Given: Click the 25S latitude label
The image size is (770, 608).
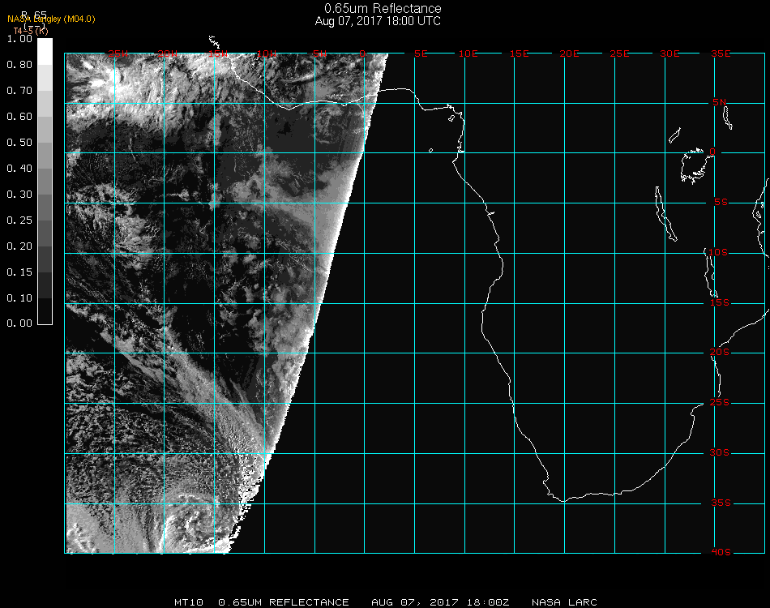Looking at the screenshot, I should pos(720,402).
